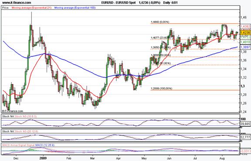The height and width of the screenshot is (161, 251).
Task: Click the Mar label on the time axis
Action: 92,158
